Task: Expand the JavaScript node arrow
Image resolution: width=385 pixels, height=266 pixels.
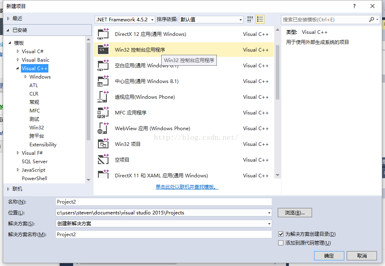Action: click(x=18, y=170)
